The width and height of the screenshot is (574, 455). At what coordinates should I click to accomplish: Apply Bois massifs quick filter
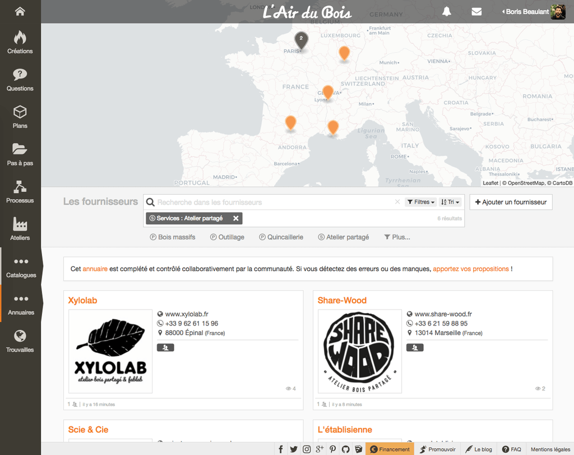pyautogui.click(x=173, y=237)
